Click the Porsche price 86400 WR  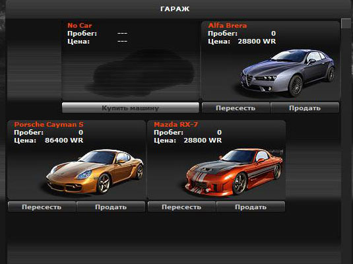[x=64, y=140]
